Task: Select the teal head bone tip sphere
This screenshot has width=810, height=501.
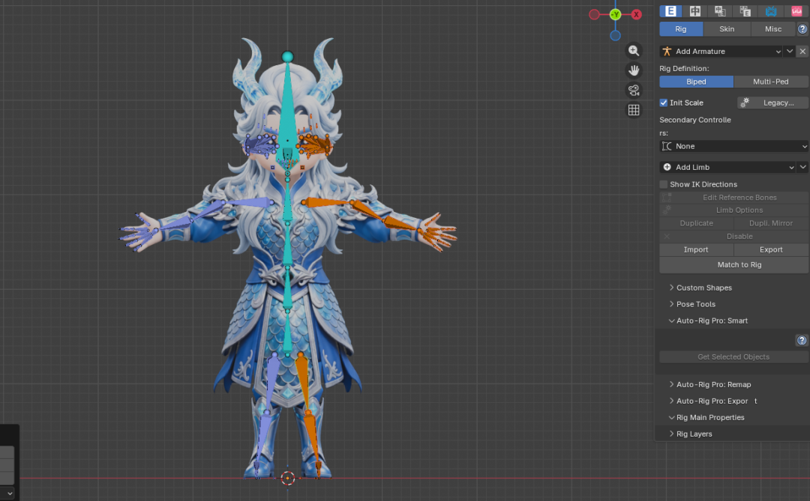Action: (288, 56)
